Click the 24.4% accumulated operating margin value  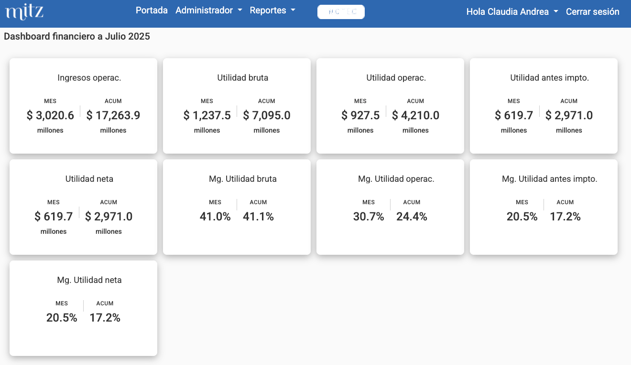point(412,217)
